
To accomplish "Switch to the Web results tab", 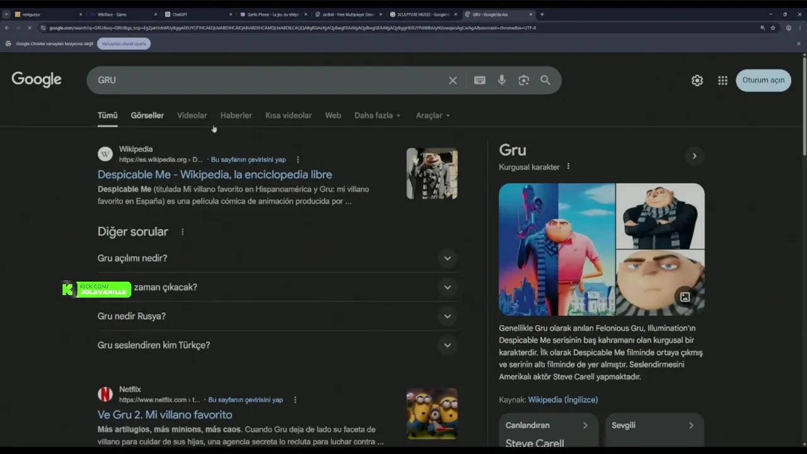I will [x=333, y=115].
